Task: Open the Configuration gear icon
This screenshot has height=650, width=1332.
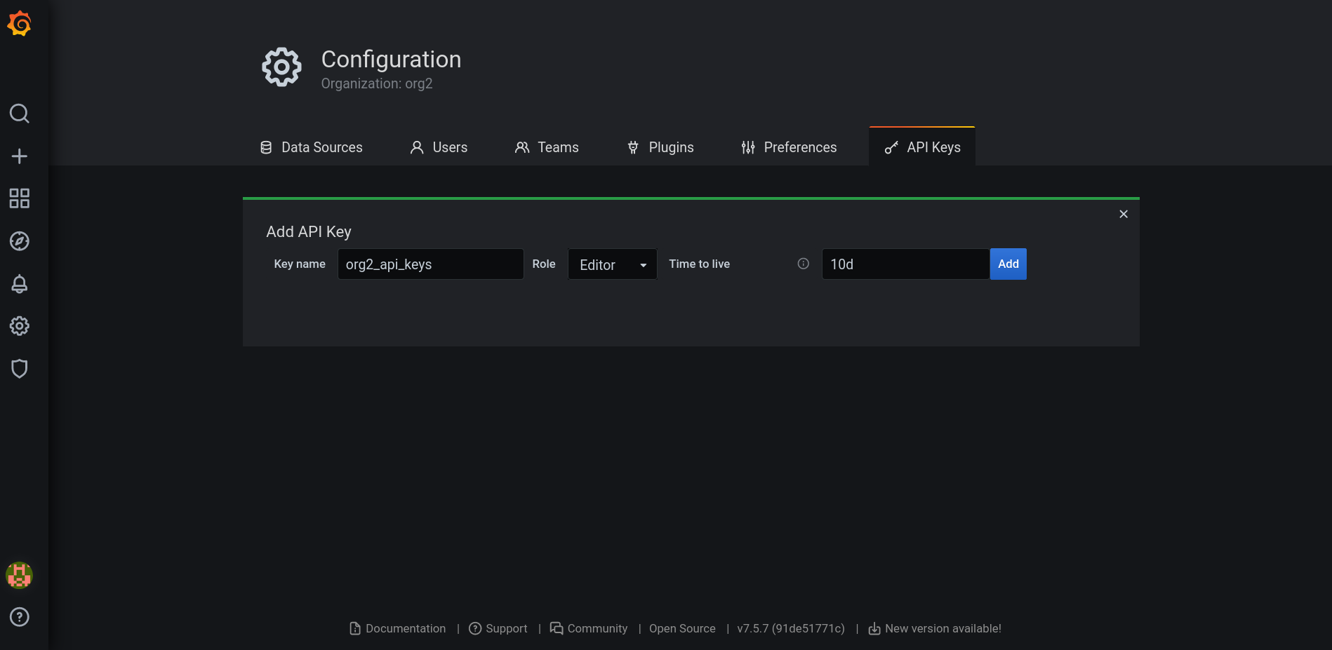Action: [20, 326]
